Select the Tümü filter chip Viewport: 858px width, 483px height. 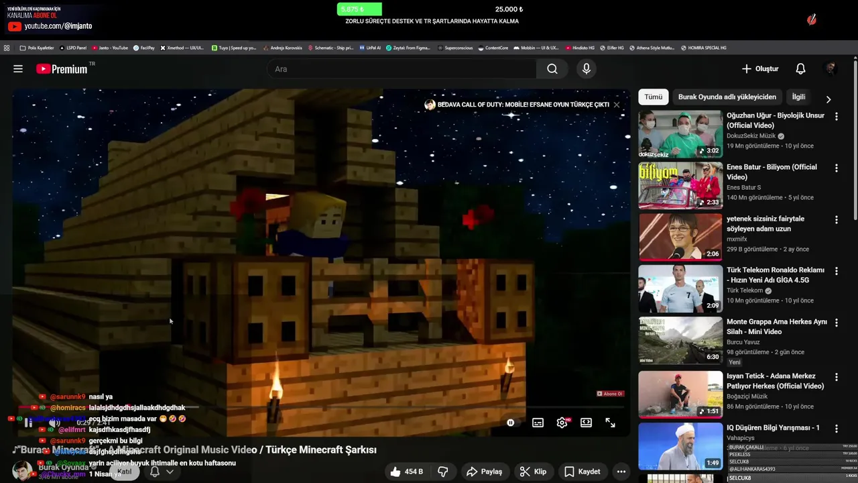654,97
